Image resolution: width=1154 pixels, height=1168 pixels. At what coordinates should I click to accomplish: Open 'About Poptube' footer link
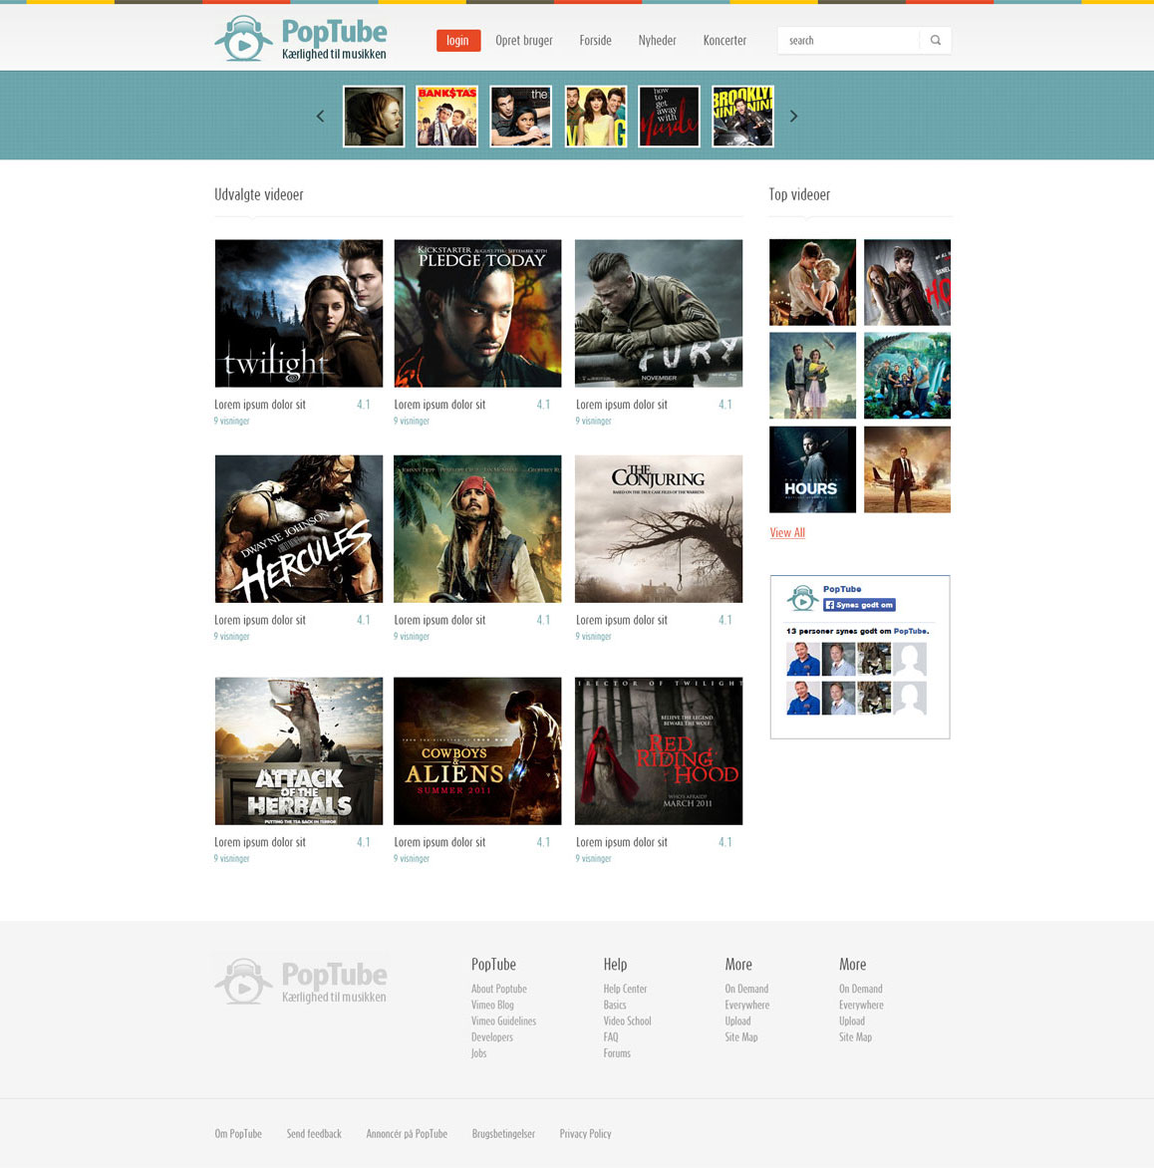click(499, 989)
